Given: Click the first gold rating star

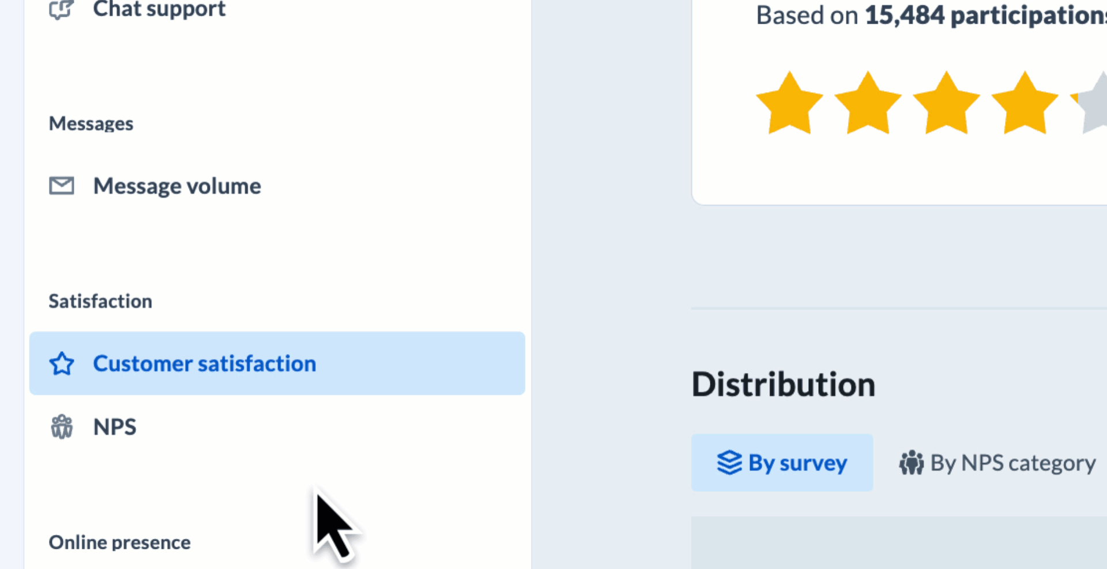Looking at the screenshot, I should [x=789, y=104].
